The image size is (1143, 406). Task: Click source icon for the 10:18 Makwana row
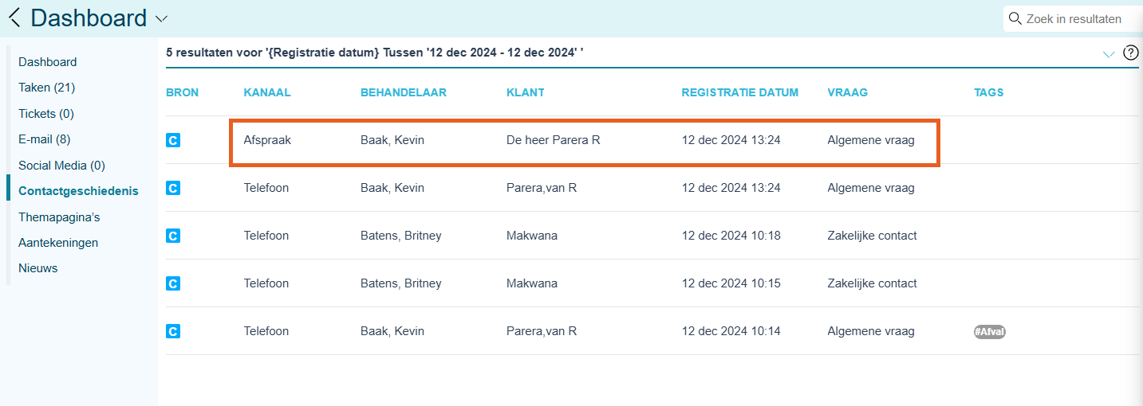173,236
